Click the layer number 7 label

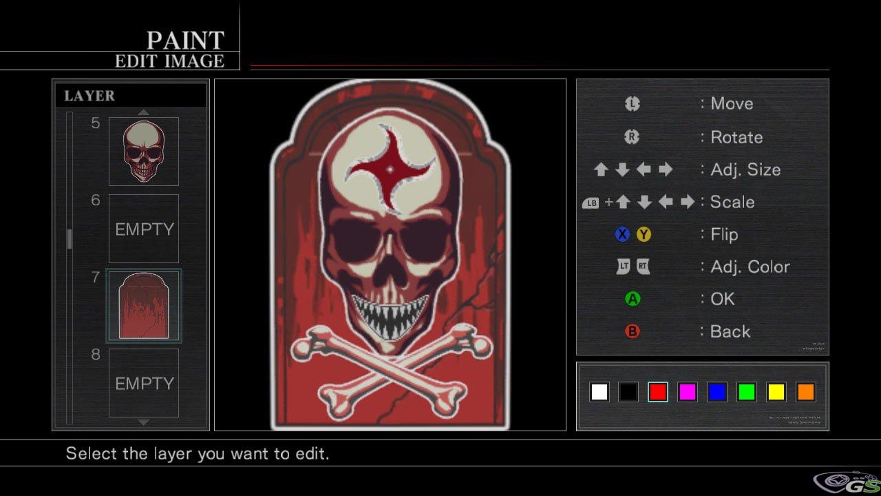click(x=96, y=278)
